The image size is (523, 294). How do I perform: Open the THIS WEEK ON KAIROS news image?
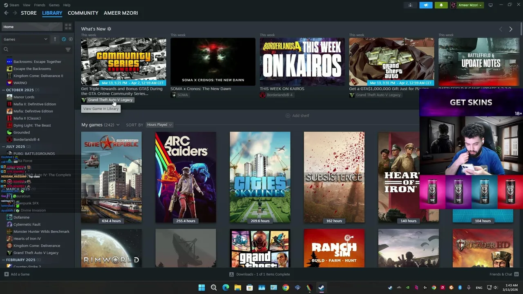click(x=302, y=62)
